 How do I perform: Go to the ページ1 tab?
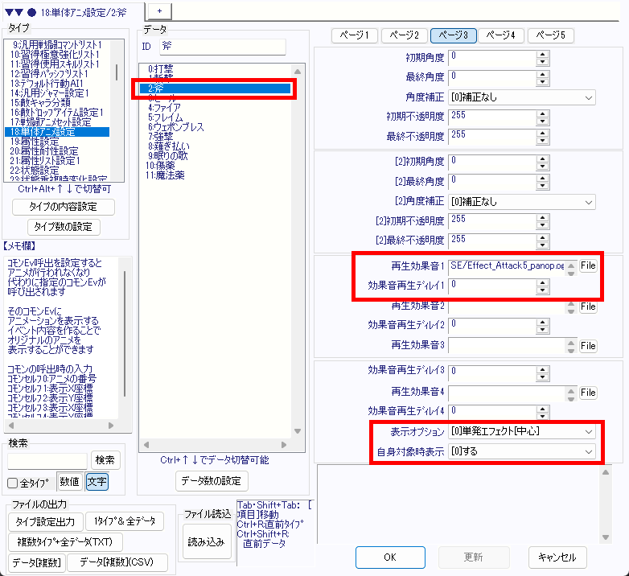pos(355,35)
